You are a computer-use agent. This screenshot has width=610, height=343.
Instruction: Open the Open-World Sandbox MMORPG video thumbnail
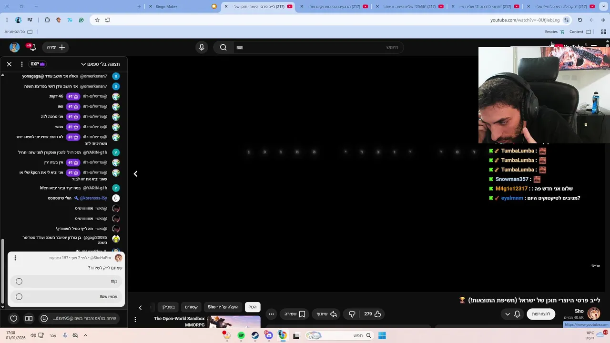234,322
